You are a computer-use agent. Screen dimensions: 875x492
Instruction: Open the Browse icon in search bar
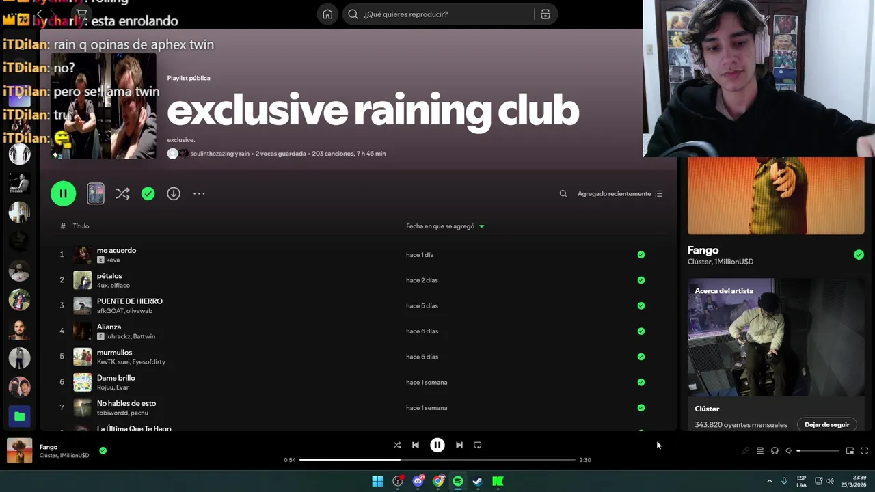(x=546, y=14)
